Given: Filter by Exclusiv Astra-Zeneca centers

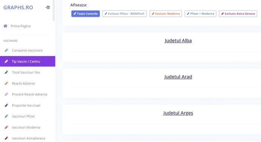Looking at the screenshot, I should point(238,14).
